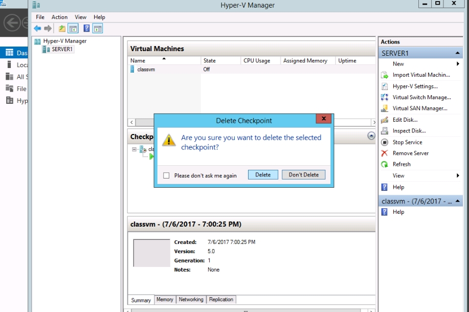Close the Delete Checkpoint dialog
Image resolution: width=469 pixels, height=312 pixels.
324,119
